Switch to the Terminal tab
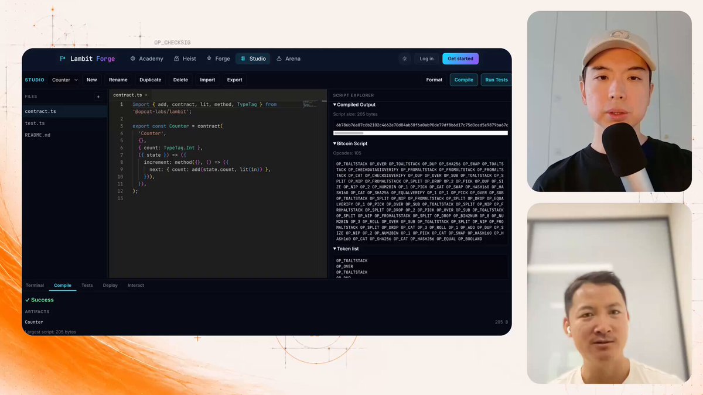The width and height of the screenshot is (703, 395). (x=35, y=286)
